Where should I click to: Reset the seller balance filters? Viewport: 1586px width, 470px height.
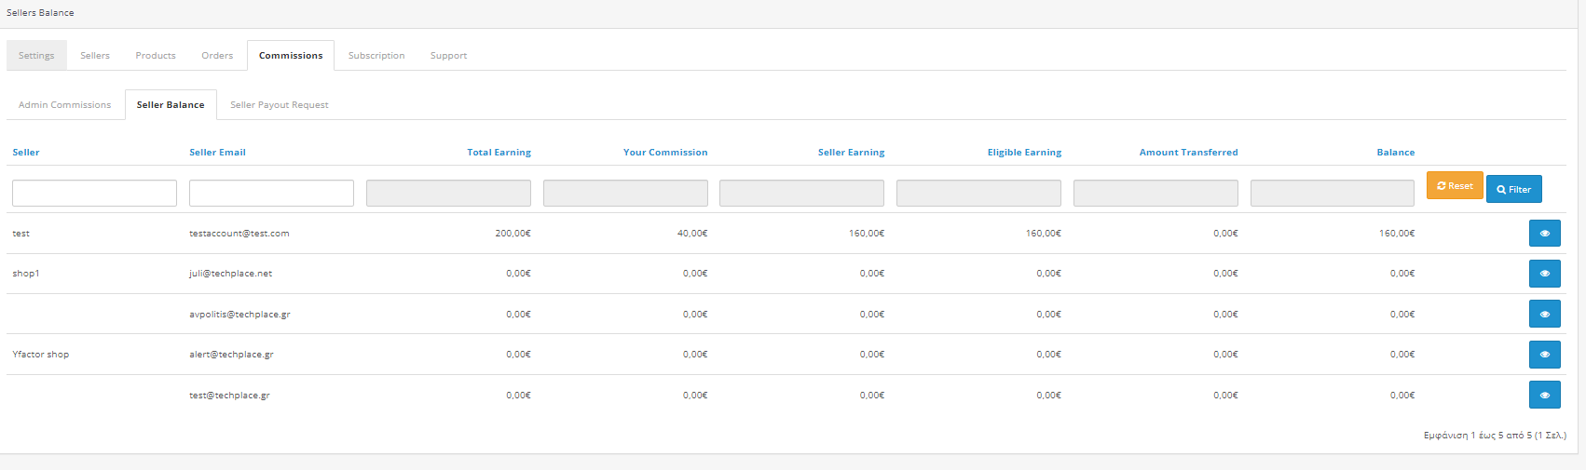tap(1455, 186)
